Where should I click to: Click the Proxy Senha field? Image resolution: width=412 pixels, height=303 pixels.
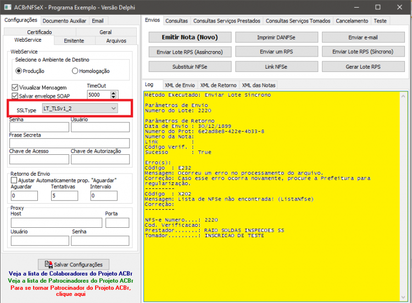click(100, 240)
